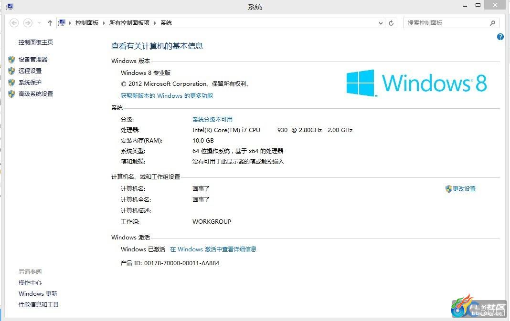This screenshot has width=510, height=321.
Task: Refresh the address bar view
Action: tap(391, 23)
